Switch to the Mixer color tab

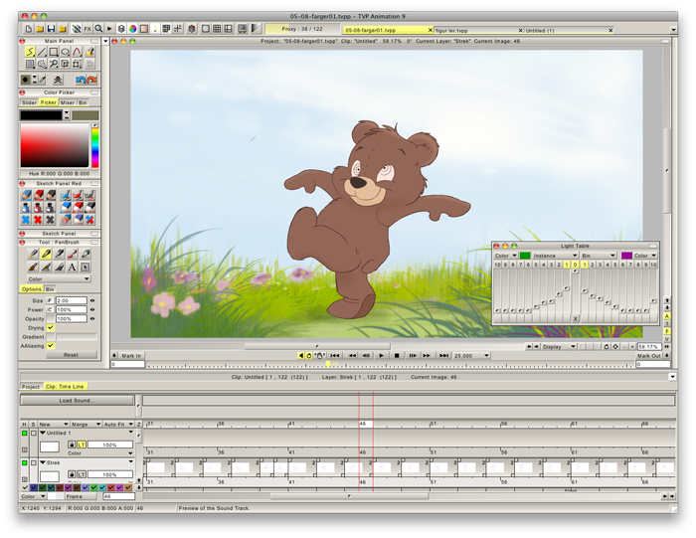[x=68, y=102]
